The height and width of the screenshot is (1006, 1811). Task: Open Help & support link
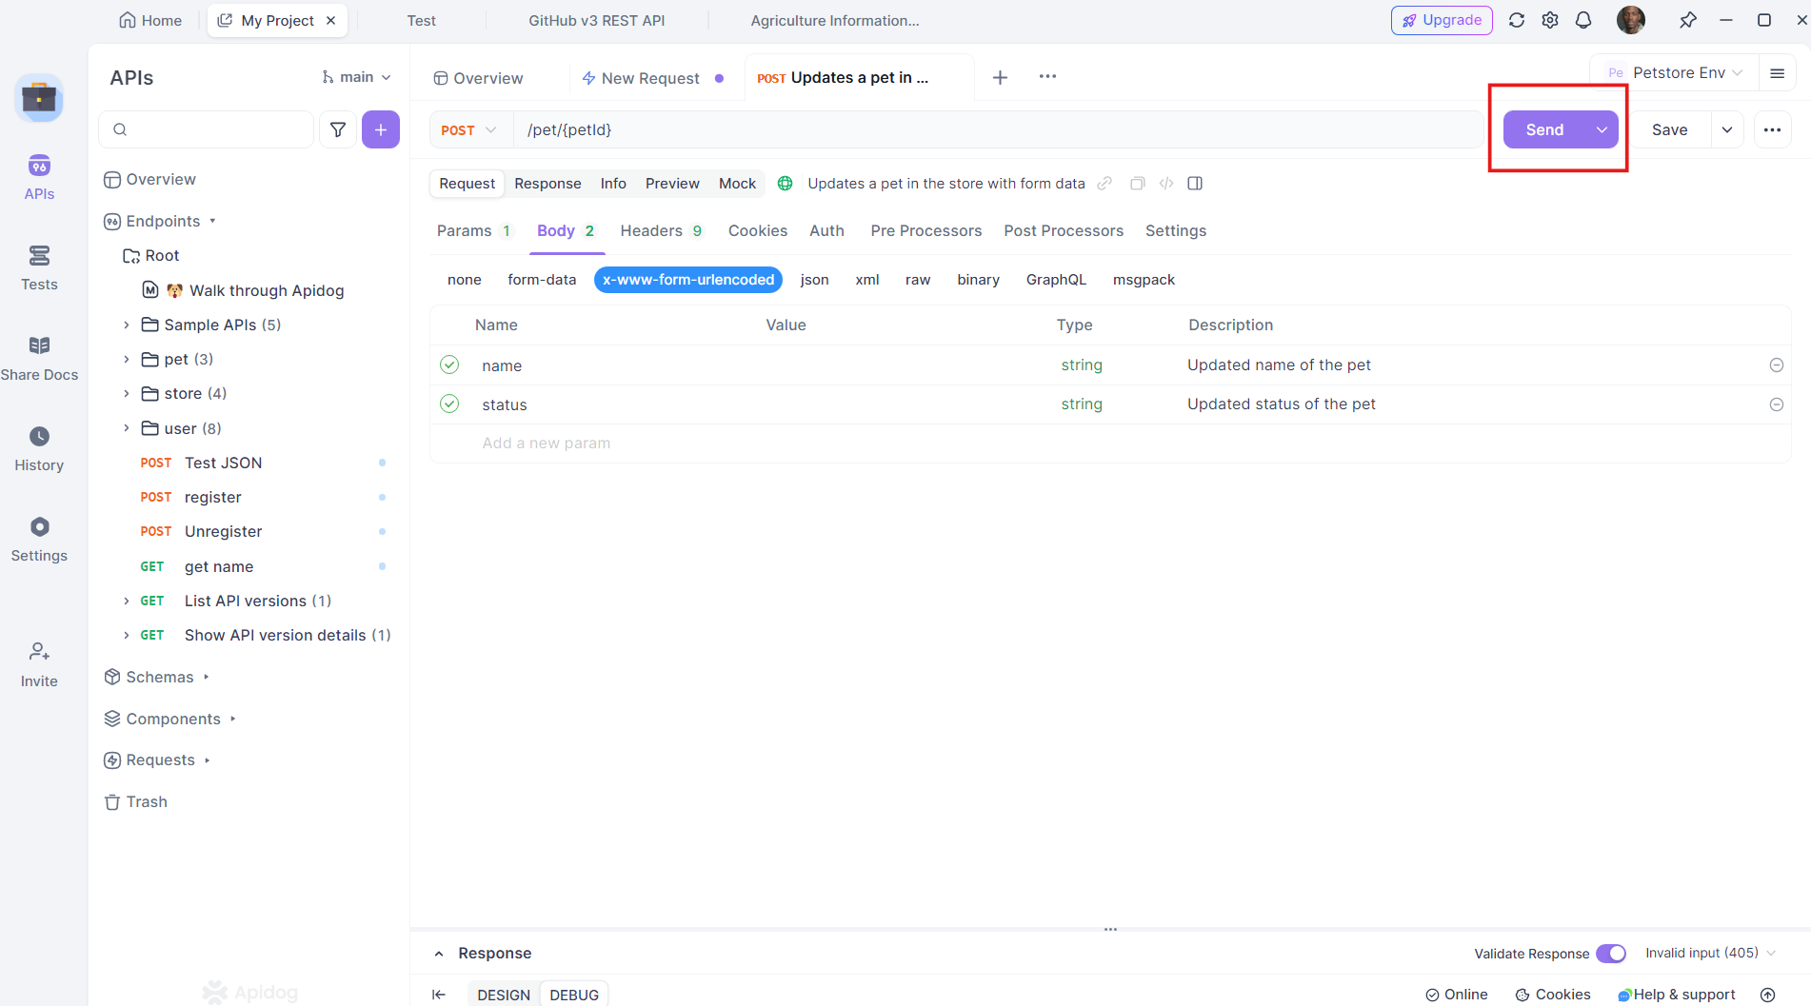tap(1676, 995)
